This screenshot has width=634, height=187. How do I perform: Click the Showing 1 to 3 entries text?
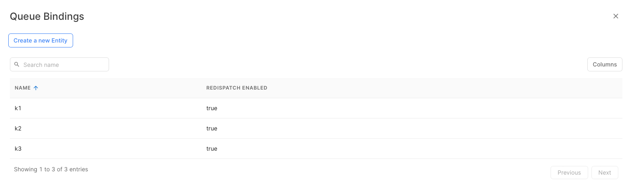[51, 169]
